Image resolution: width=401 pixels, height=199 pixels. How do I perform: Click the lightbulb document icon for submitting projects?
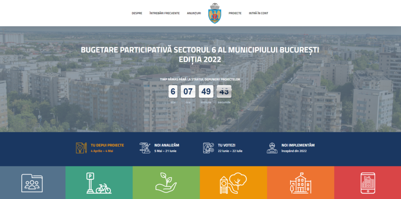click(81, 148)
